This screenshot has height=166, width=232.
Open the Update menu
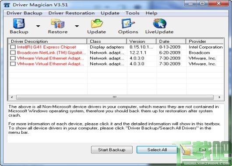110,13
